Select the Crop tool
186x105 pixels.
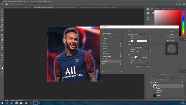click(x=2, y=20)
